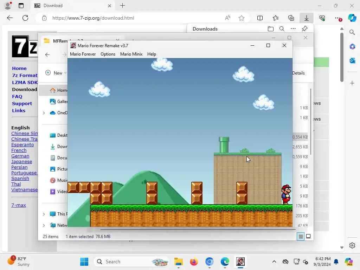Go to 7-zip Home link
The width and height of the screenshot is (360, 270).
19,69
